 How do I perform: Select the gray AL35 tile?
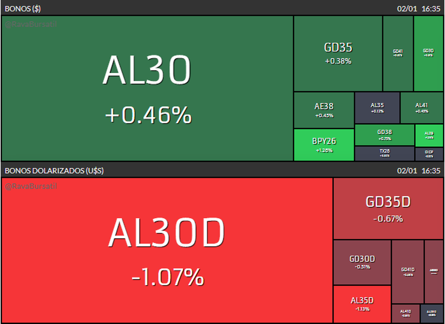coord(377,108)
